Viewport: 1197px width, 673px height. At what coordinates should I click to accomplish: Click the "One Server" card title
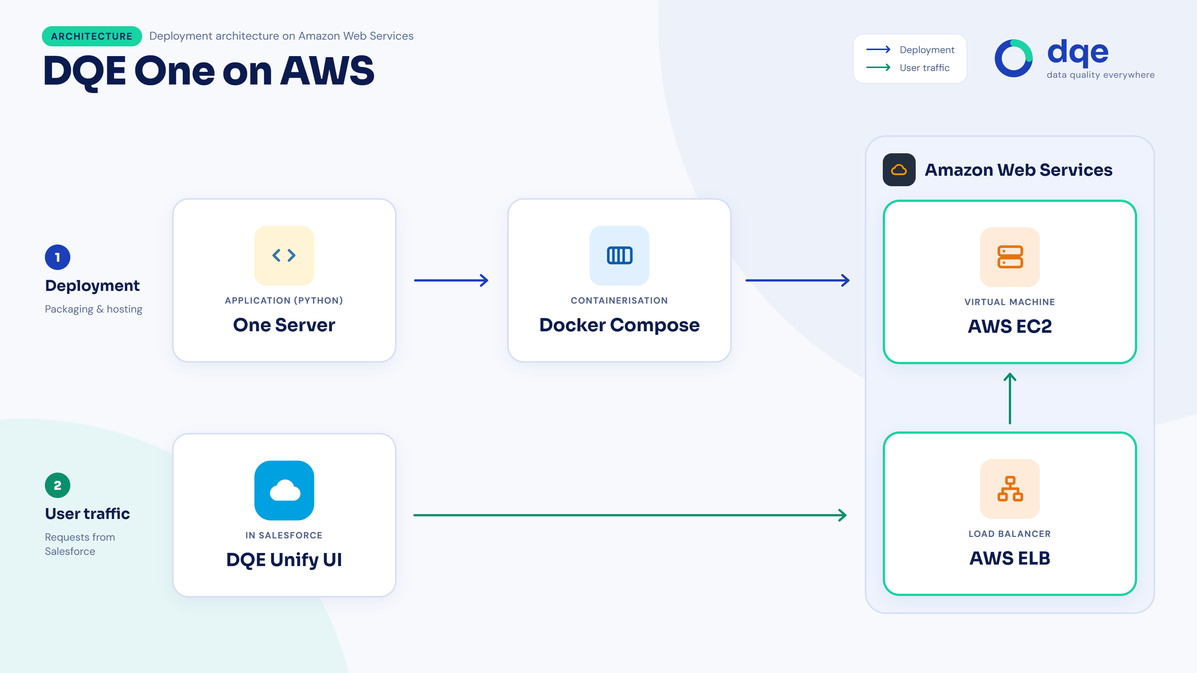pyautogui.click(x=284, y=325)
